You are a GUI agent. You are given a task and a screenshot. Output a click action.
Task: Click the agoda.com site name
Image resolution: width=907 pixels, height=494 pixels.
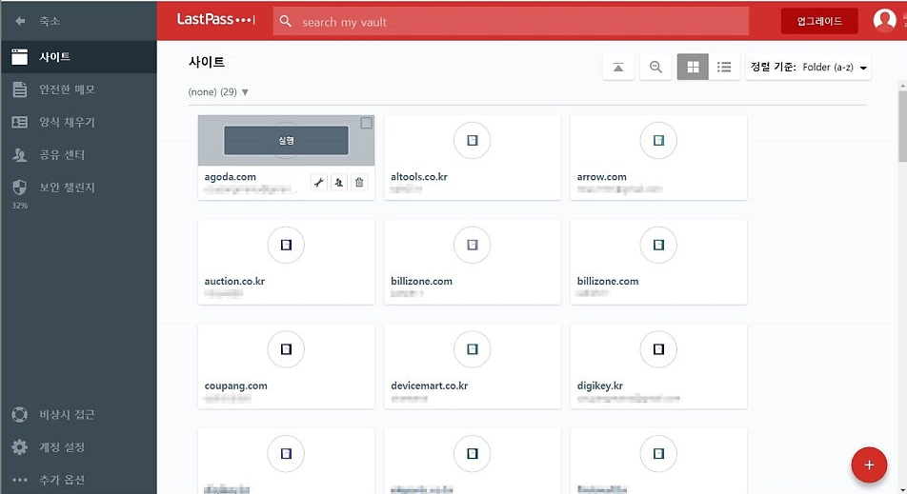coord(231,177)
